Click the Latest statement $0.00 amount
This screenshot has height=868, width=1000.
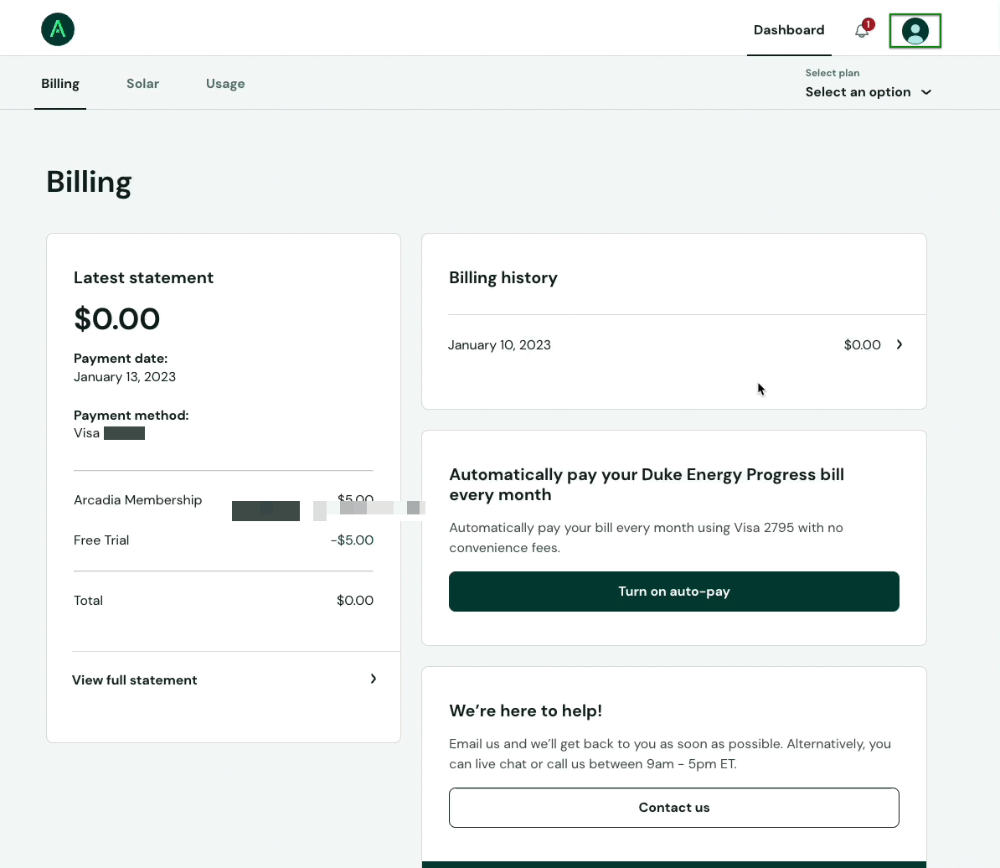116,318
